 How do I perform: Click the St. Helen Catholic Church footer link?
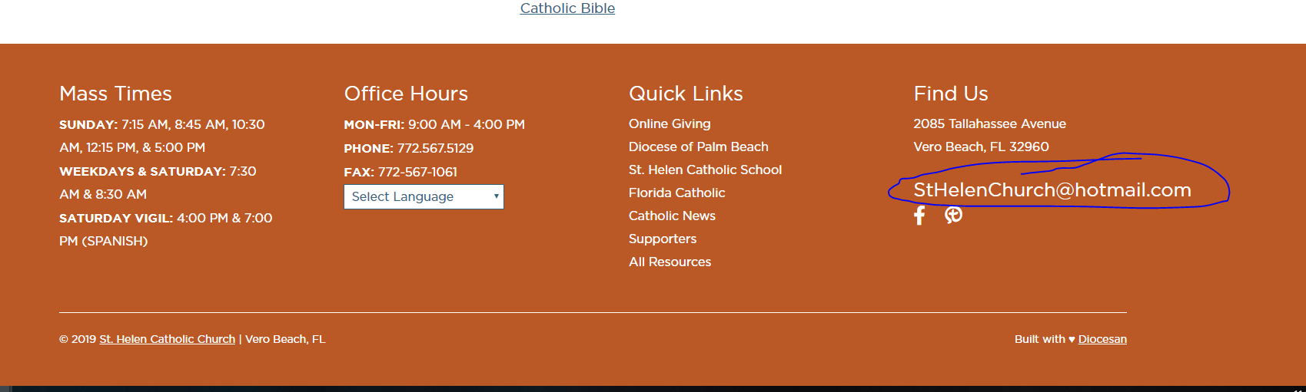(167, 339)
